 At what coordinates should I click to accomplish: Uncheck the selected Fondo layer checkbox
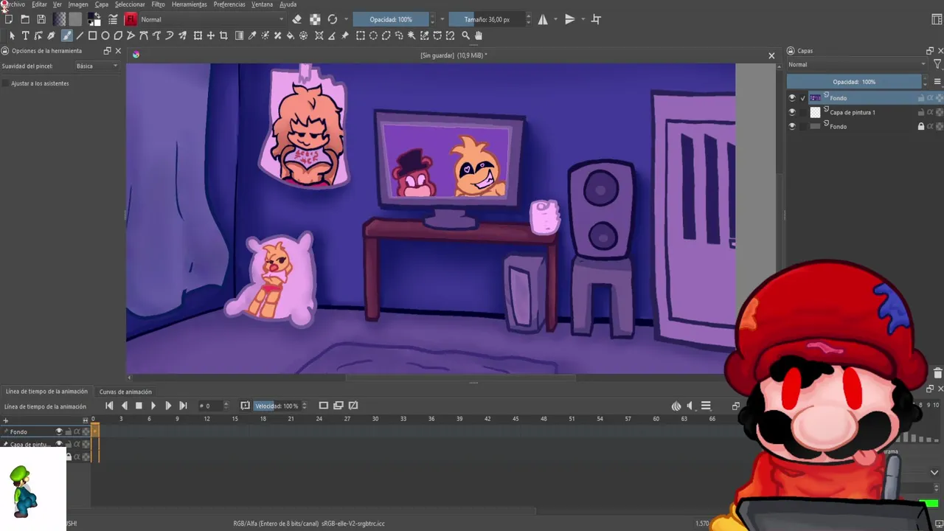click(x=803, y=97)
